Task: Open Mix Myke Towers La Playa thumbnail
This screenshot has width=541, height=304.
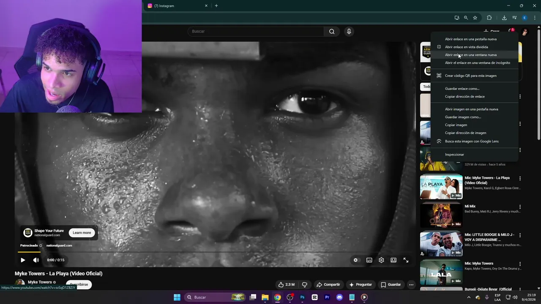Action: pyautogui.click(x=441, y=187)
